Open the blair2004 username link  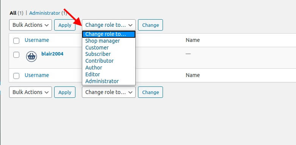pos(52,54)
